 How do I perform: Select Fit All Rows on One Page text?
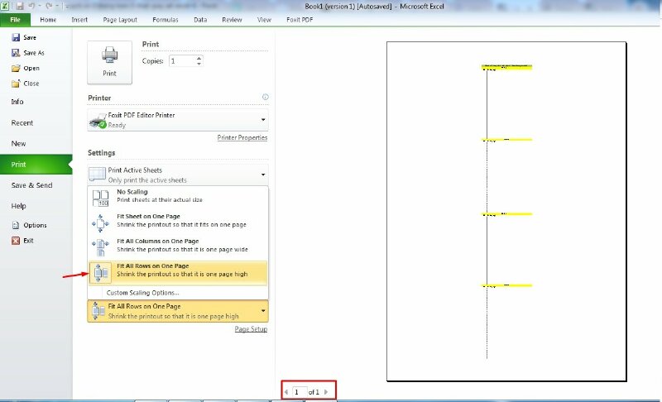point(153,266)
